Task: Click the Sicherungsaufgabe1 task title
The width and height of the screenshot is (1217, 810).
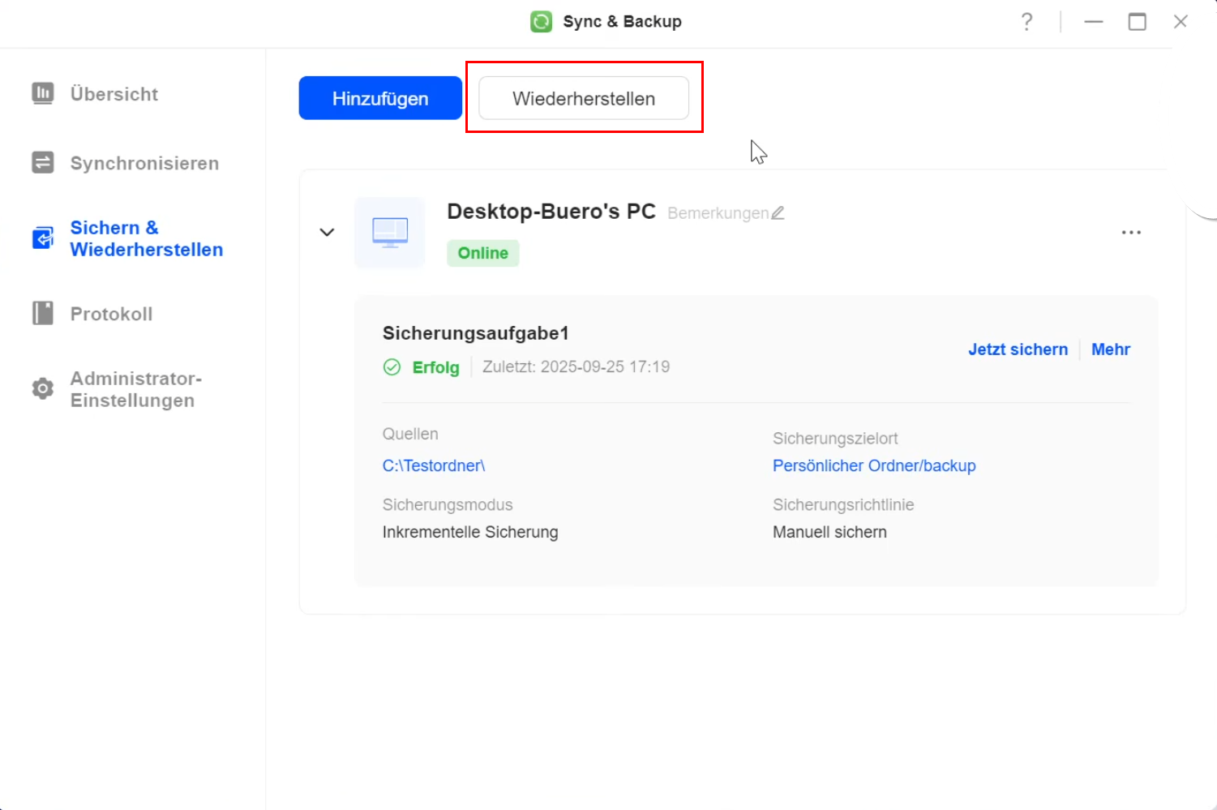Action: (476, 333)
